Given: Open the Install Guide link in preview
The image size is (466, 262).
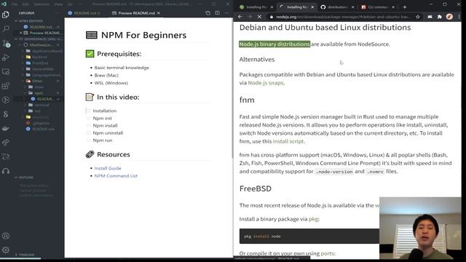Looking at the screenshot, I should 108,168.
